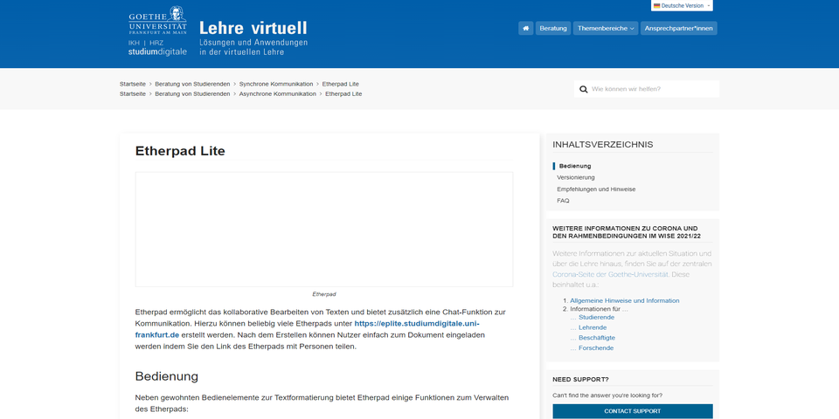Viewport: 839px width, 419px height.
Task: Click Etherpad Lite in second breadcrumb row
Action: click(343, 93)
